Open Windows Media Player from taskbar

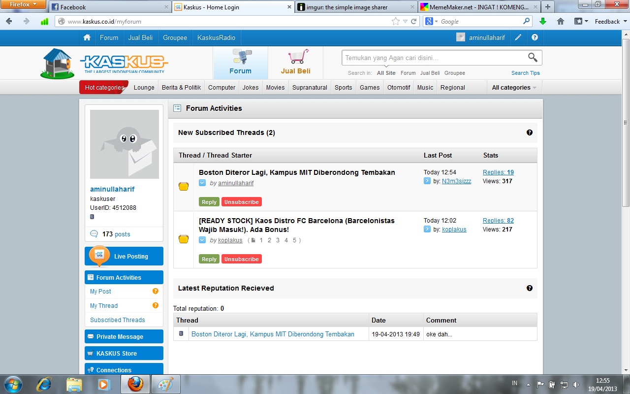(104, 384)
